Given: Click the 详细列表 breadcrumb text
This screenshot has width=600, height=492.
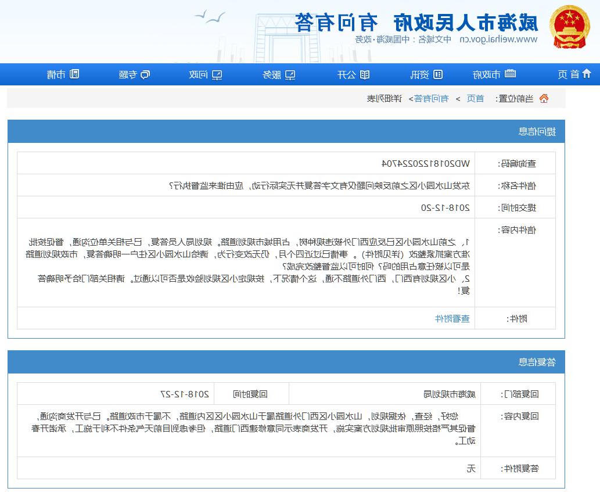Looking at the screenshot, I should pos(384,99).
